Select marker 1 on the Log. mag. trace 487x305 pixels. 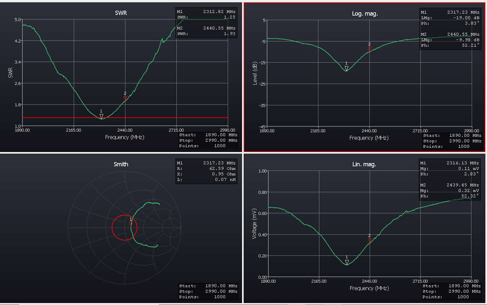click(x=346, y=68)
